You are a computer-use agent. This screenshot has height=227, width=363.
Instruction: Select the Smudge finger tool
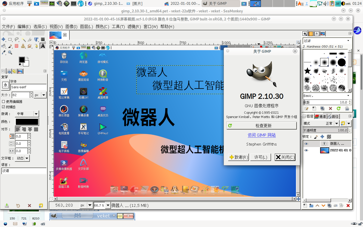click(x=30, y=46)
